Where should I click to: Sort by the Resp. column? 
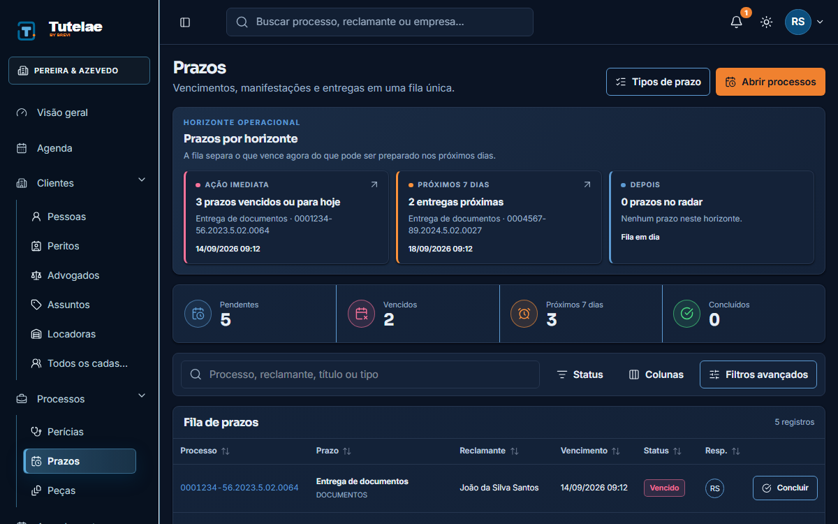click(723, 451)
